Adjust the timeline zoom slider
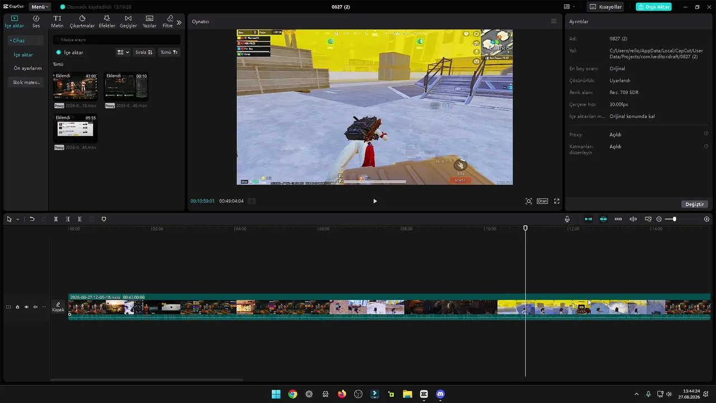The image size is (716, 403). click(x=674, y=219)
